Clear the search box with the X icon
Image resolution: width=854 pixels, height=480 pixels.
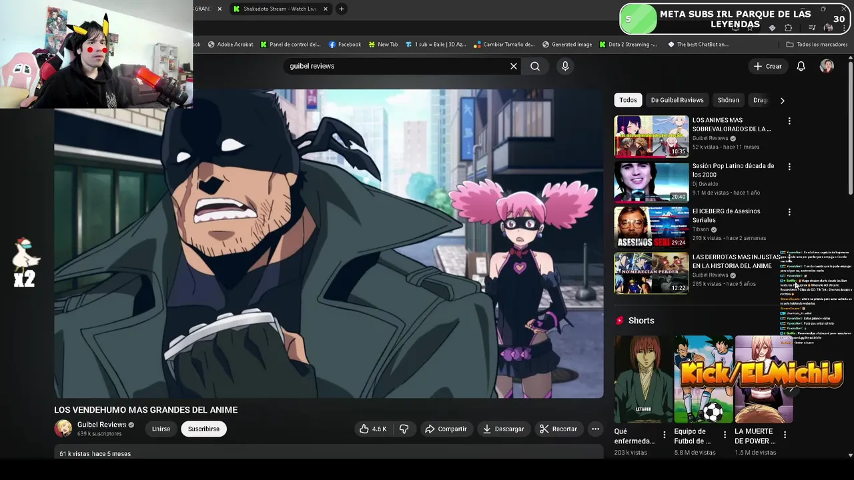click(x=514, y=66)
